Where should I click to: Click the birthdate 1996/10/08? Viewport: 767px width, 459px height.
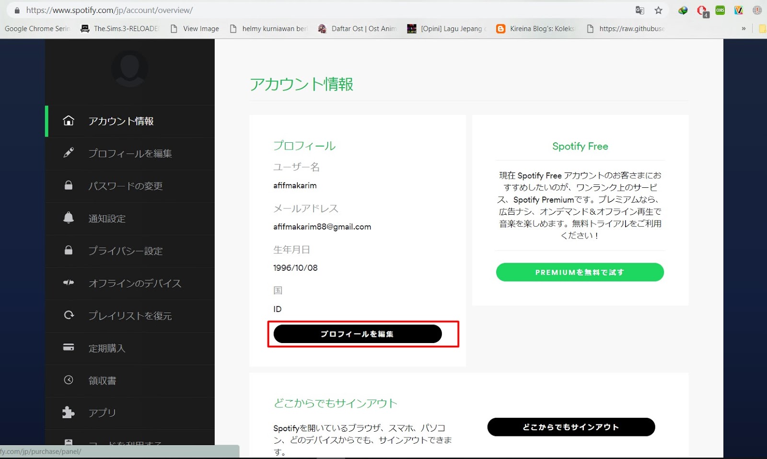295,268
